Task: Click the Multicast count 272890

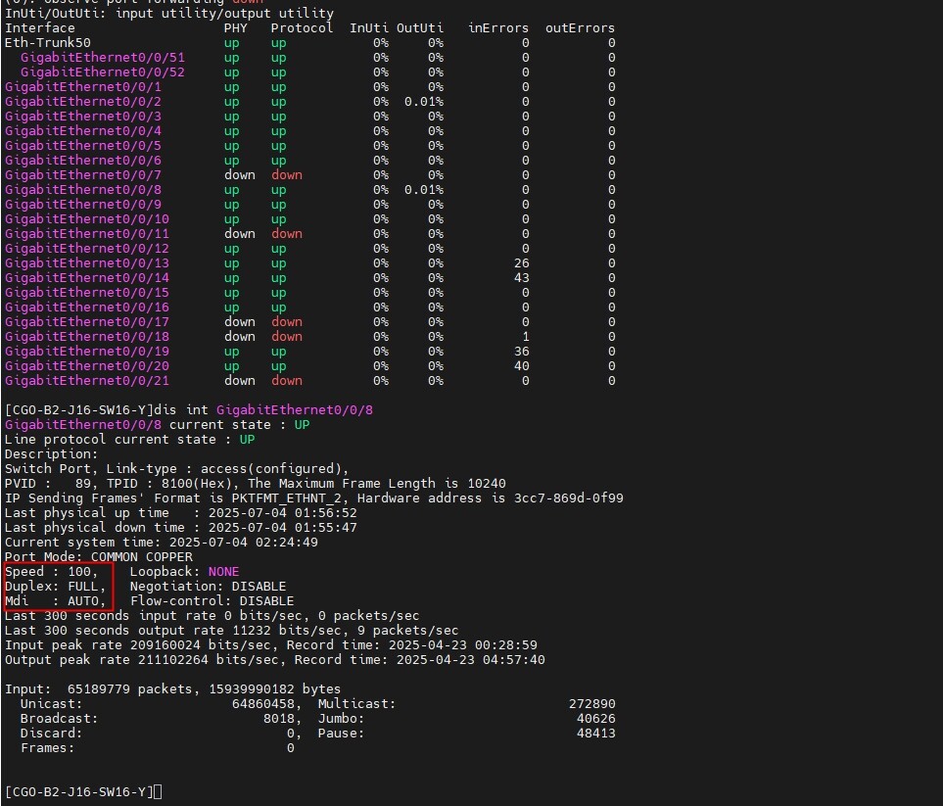Action: coord(591,704)
